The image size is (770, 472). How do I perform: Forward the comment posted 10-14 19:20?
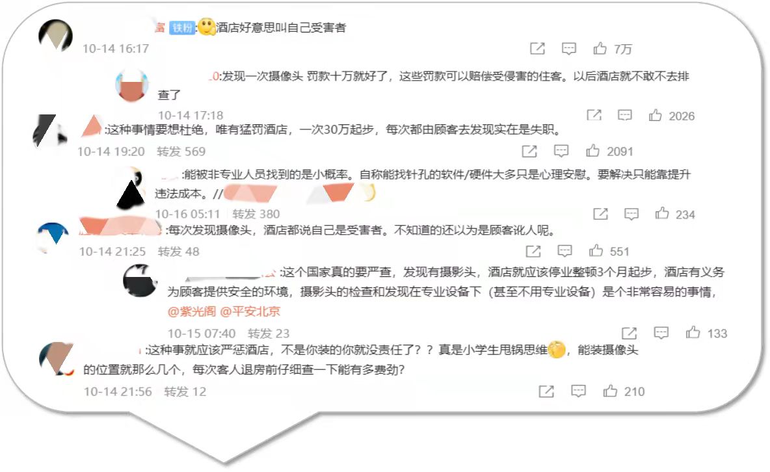pos(529,151)
